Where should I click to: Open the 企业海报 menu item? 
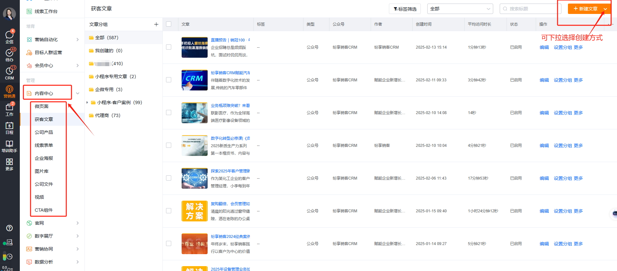tap(44, 158)
